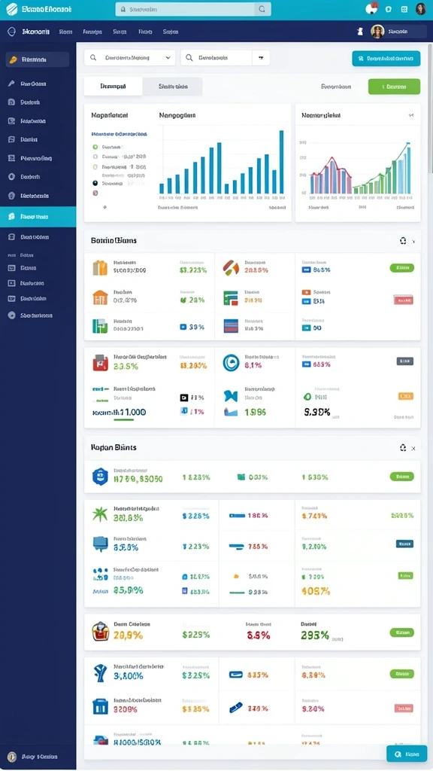
Task: Click the orange pencil icon at the sidebar top
Action: pyautogui.click(x=14, y=59)
